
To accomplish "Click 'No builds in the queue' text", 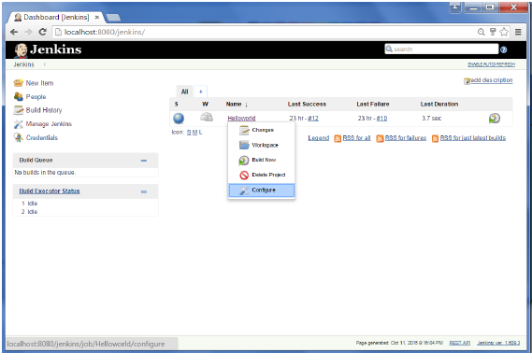I will pyautogui.click(x=45, y=173).
